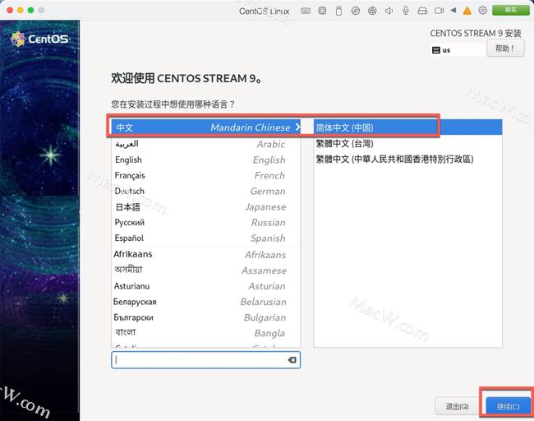Click the microphone icon
The image size is (534, 421).
(x=405, y=11)
